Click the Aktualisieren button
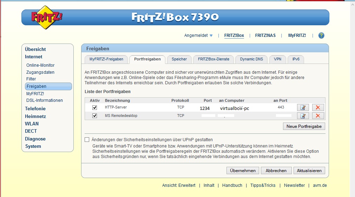355x197 pixels. 309,171
